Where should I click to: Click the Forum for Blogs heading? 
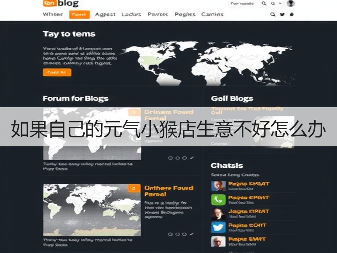pos(75,99)
